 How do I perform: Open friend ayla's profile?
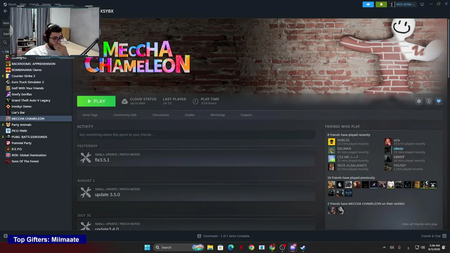coord(397,140)
